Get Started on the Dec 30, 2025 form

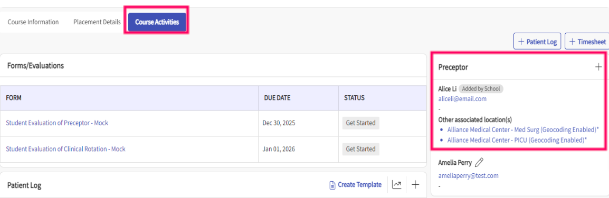click(x=360, y=123)
